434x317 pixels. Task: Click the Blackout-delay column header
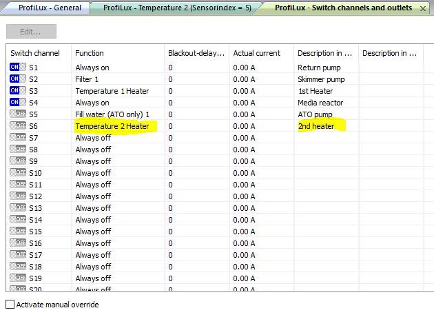pyautogui.click(x=197, y=53)
